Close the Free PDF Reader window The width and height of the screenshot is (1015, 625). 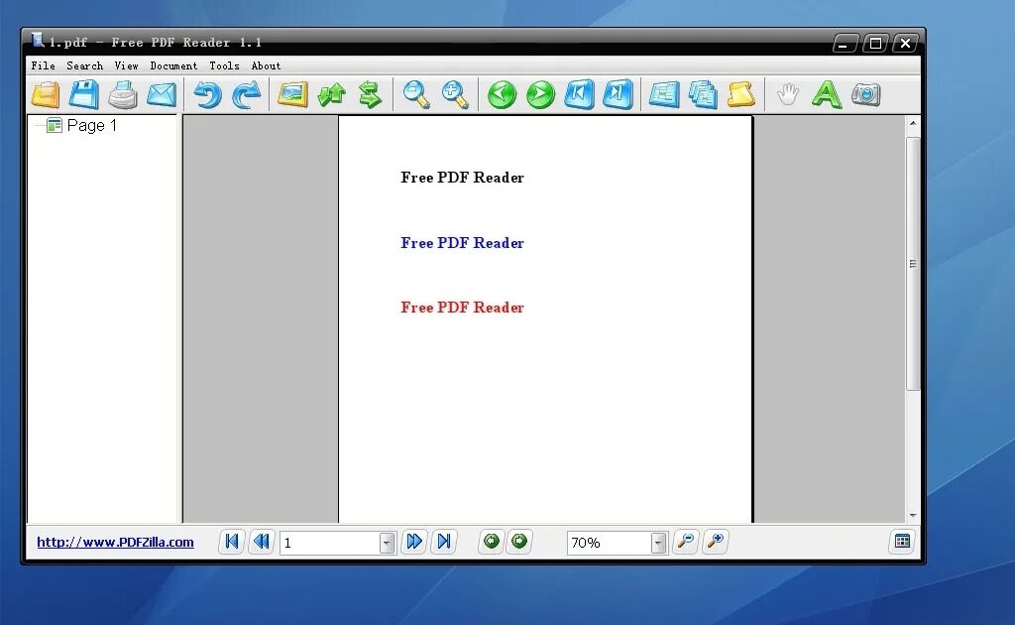point(905,44)
